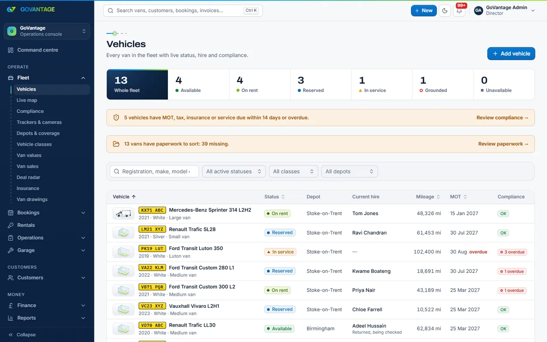The image size is (547, 342).
Task: Click the Bookings calendar icon
Action: coord(11,213)
